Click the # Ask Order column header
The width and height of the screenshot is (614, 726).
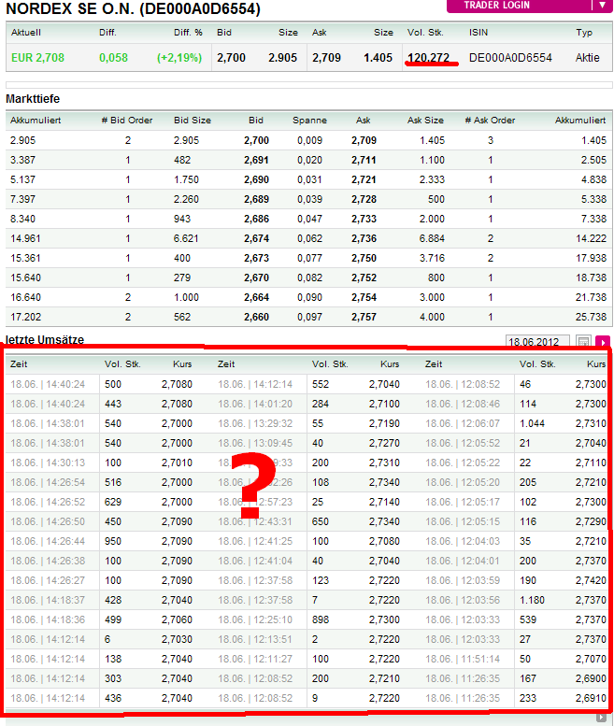coord(490,121)
